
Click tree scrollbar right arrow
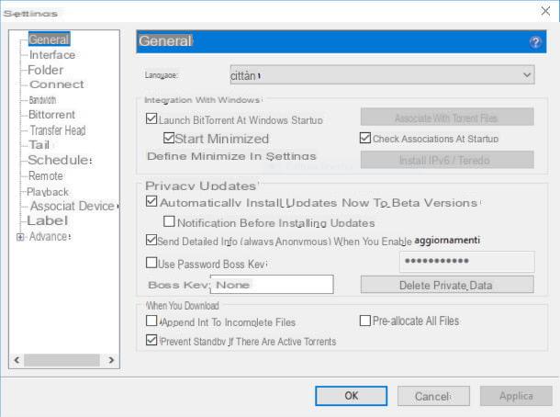[x=111, y=360]
